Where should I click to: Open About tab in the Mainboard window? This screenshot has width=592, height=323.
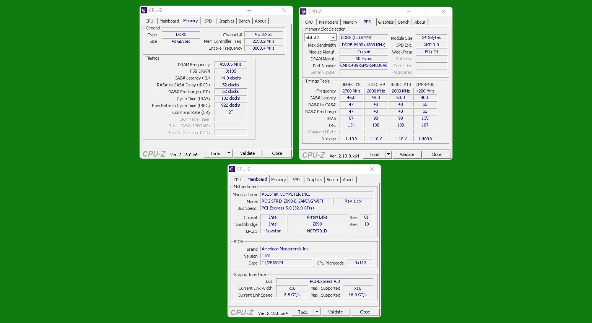coord(348,180)
